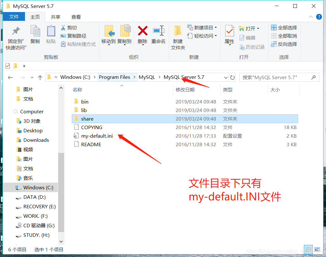Screen dimensions: 326x257
Task: Go Back with the left arrow
Action: click(x=10, y=78)
